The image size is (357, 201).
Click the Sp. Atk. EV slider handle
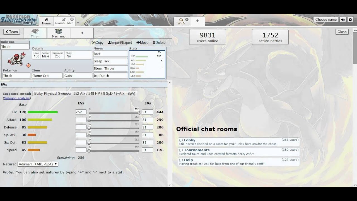tap(89, 136)
